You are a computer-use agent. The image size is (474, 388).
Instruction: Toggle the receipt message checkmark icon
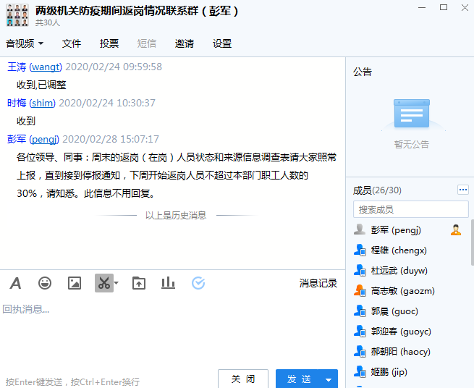point(198,283)
